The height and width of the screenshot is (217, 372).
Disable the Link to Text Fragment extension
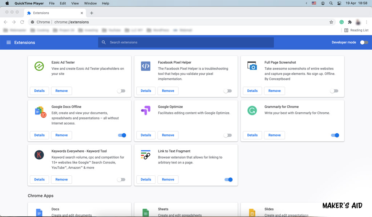(229, 180)
